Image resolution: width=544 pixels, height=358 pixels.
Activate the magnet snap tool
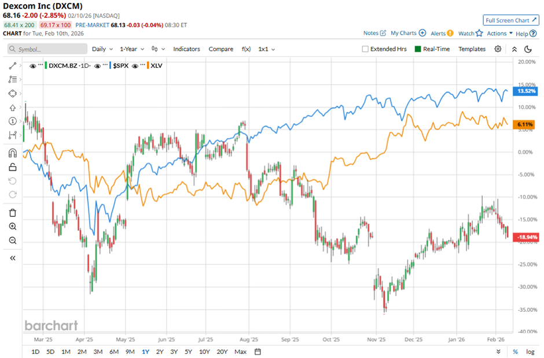point(13,153)
